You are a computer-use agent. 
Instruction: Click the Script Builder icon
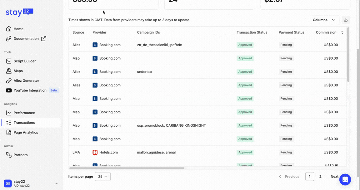point(9,61)
